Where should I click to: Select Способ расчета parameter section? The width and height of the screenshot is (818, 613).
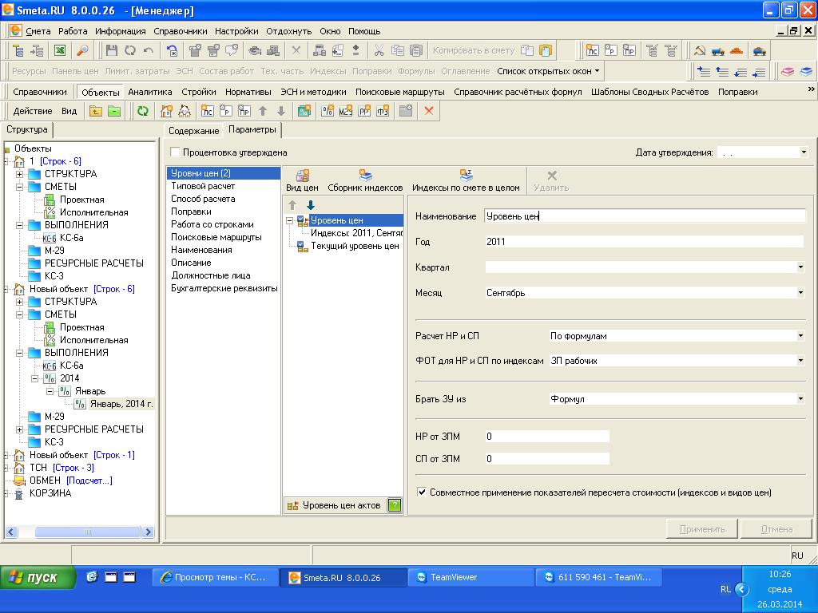(x=203, y=199)
